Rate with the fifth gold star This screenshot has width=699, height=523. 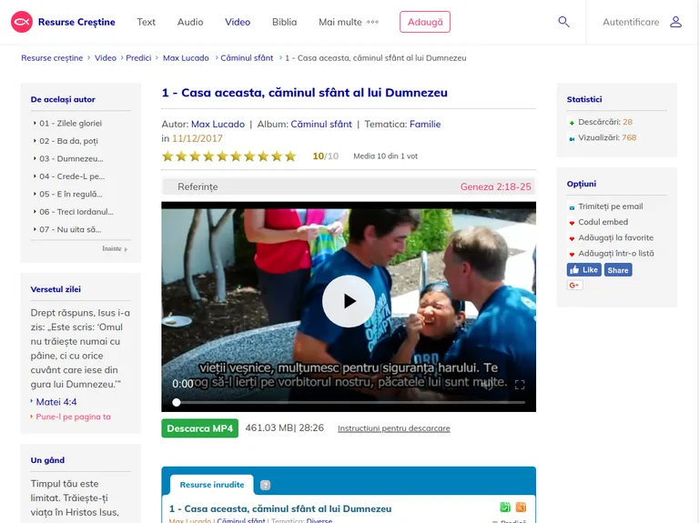[x=222, y=156]
